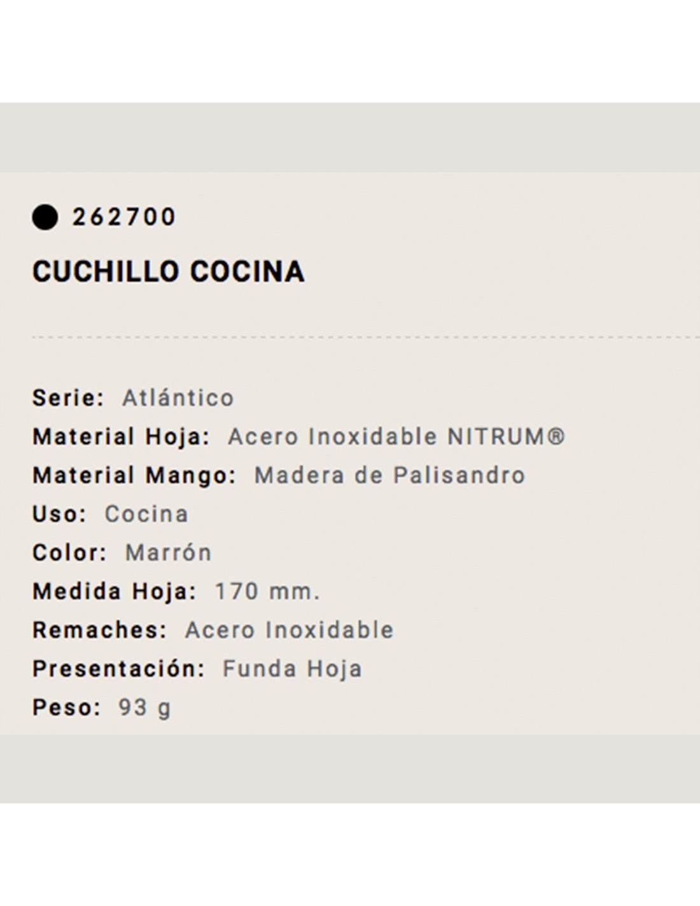
Task: Click the Material Hoja label
Action: [121, 437]
